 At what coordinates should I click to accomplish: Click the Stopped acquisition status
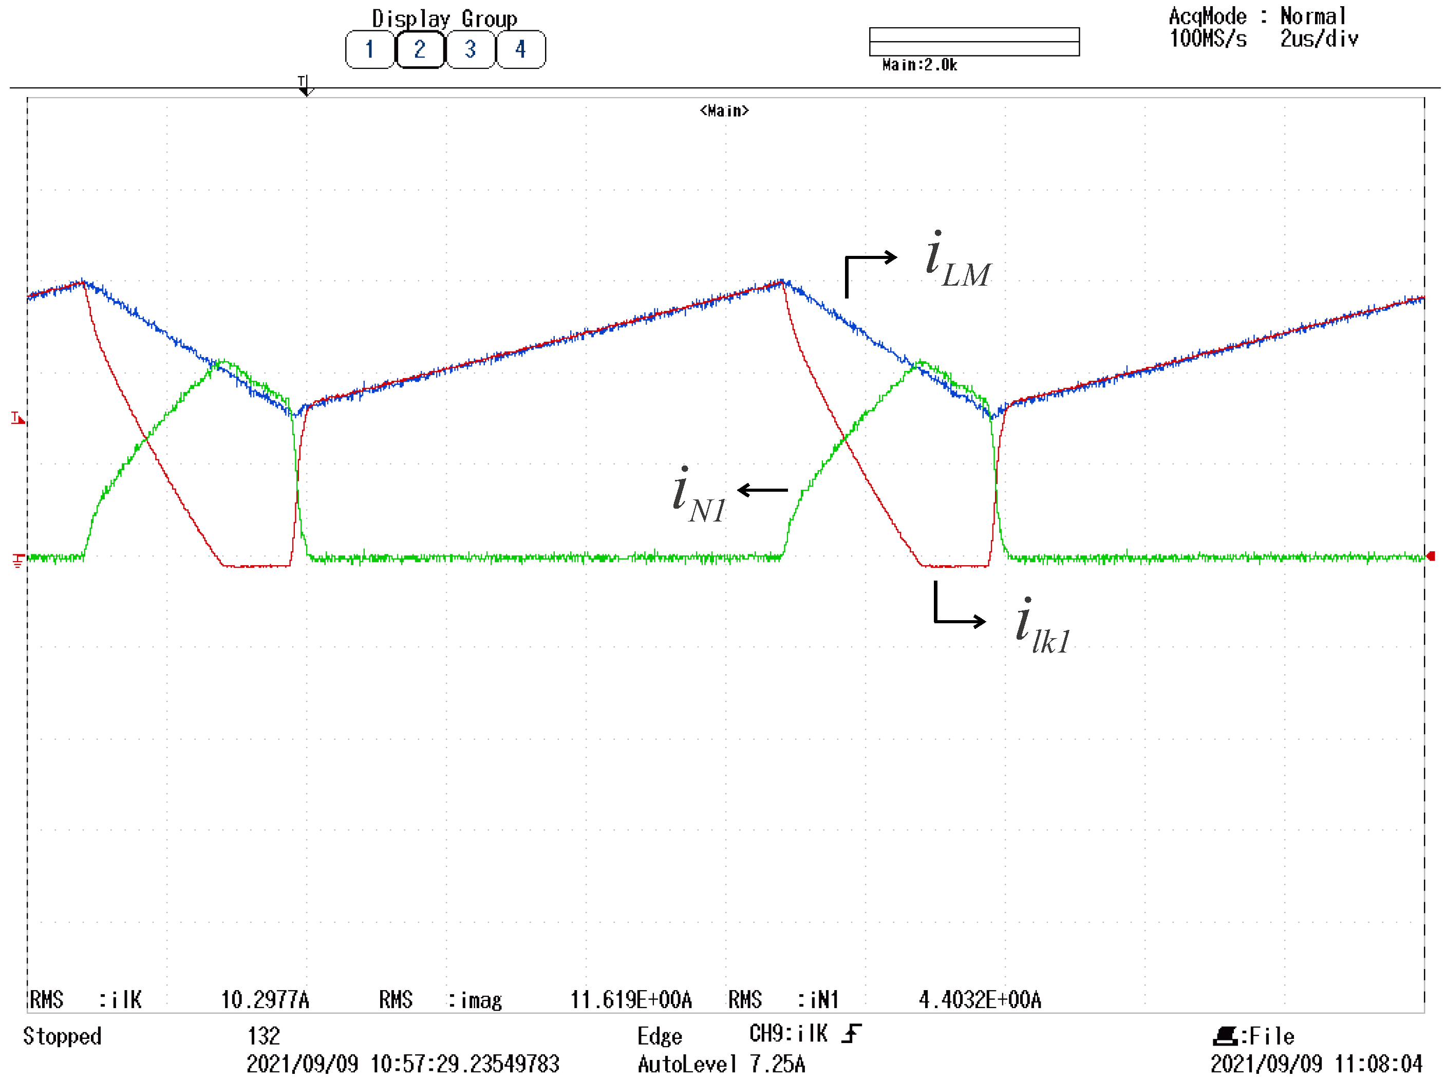point(63,1036)
